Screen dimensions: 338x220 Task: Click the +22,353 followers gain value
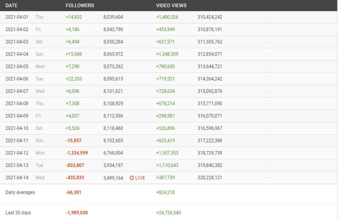click(74, 79)
